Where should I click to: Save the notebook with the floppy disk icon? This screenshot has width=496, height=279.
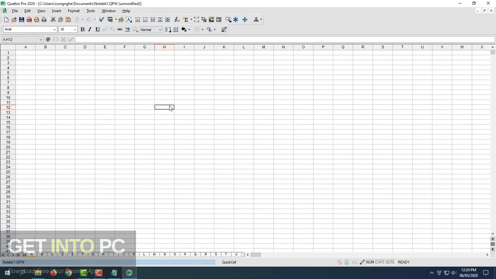[x=21, y=20]
